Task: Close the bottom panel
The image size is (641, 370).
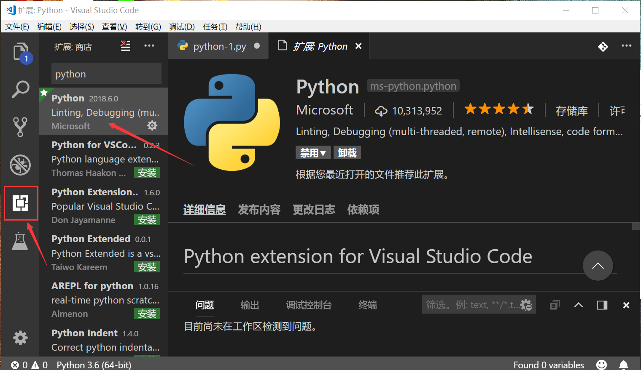Action: [x=626, y=305]
